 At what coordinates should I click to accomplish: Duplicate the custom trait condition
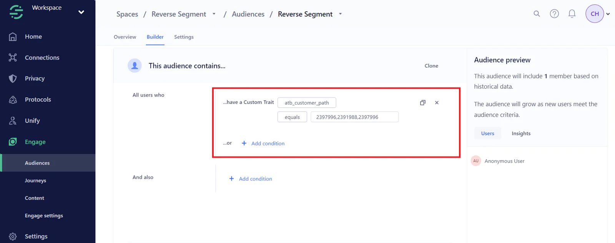click(x=423, y=103)
